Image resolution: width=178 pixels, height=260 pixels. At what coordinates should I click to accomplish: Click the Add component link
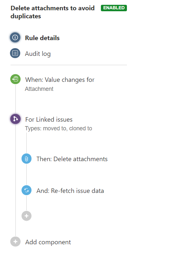pyautogui.click(x=48, y=242)
